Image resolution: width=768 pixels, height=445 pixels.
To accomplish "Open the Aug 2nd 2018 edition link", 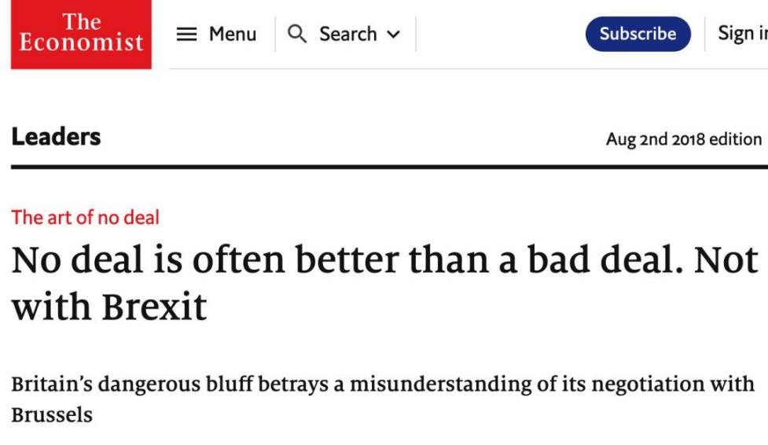I will tap(683, 139).
